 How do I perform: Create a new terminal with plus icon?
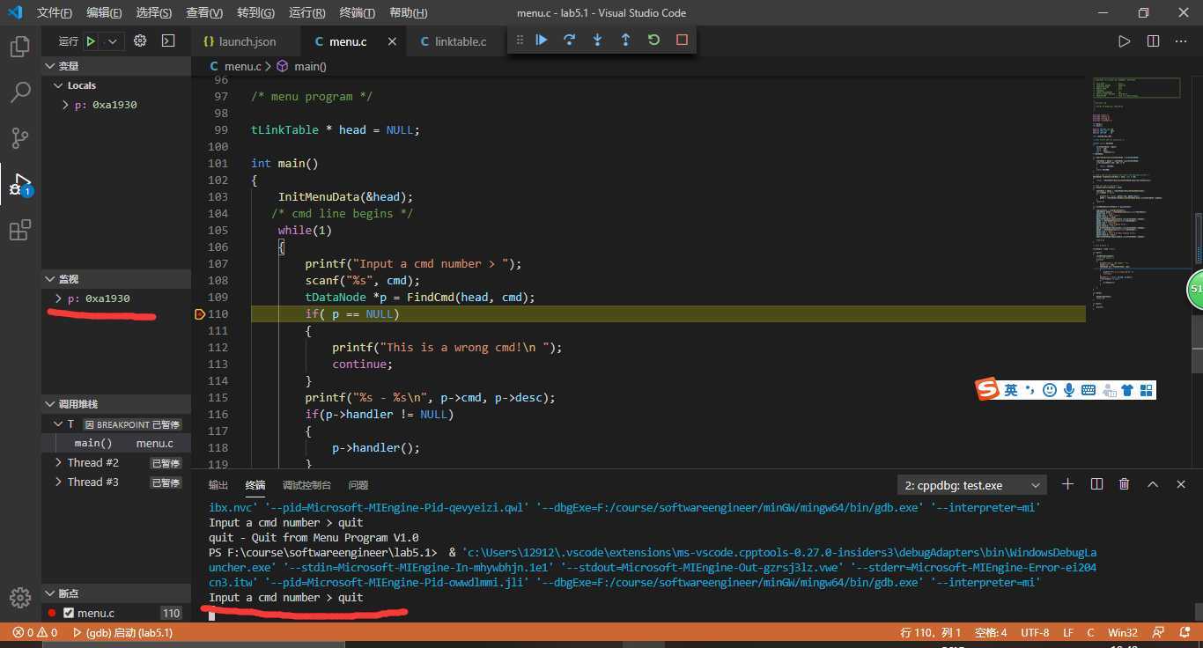point(1067,484)
